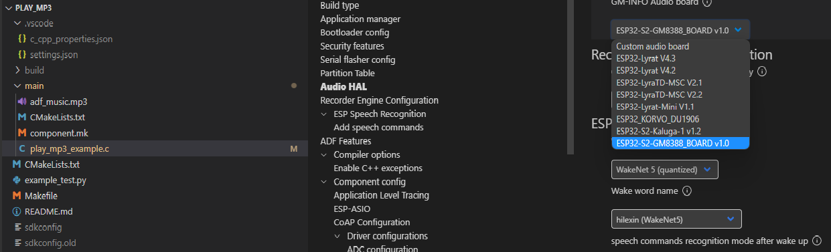Click info icon next to Wake word name
The width and height of the screenshot is (831, 252).
pyautogui.click(x=686, y=191)
